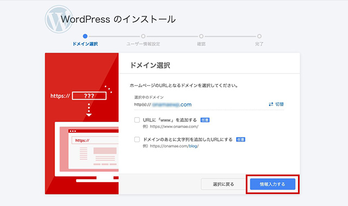Click the progress circle above 確認

tap(201, 36)
